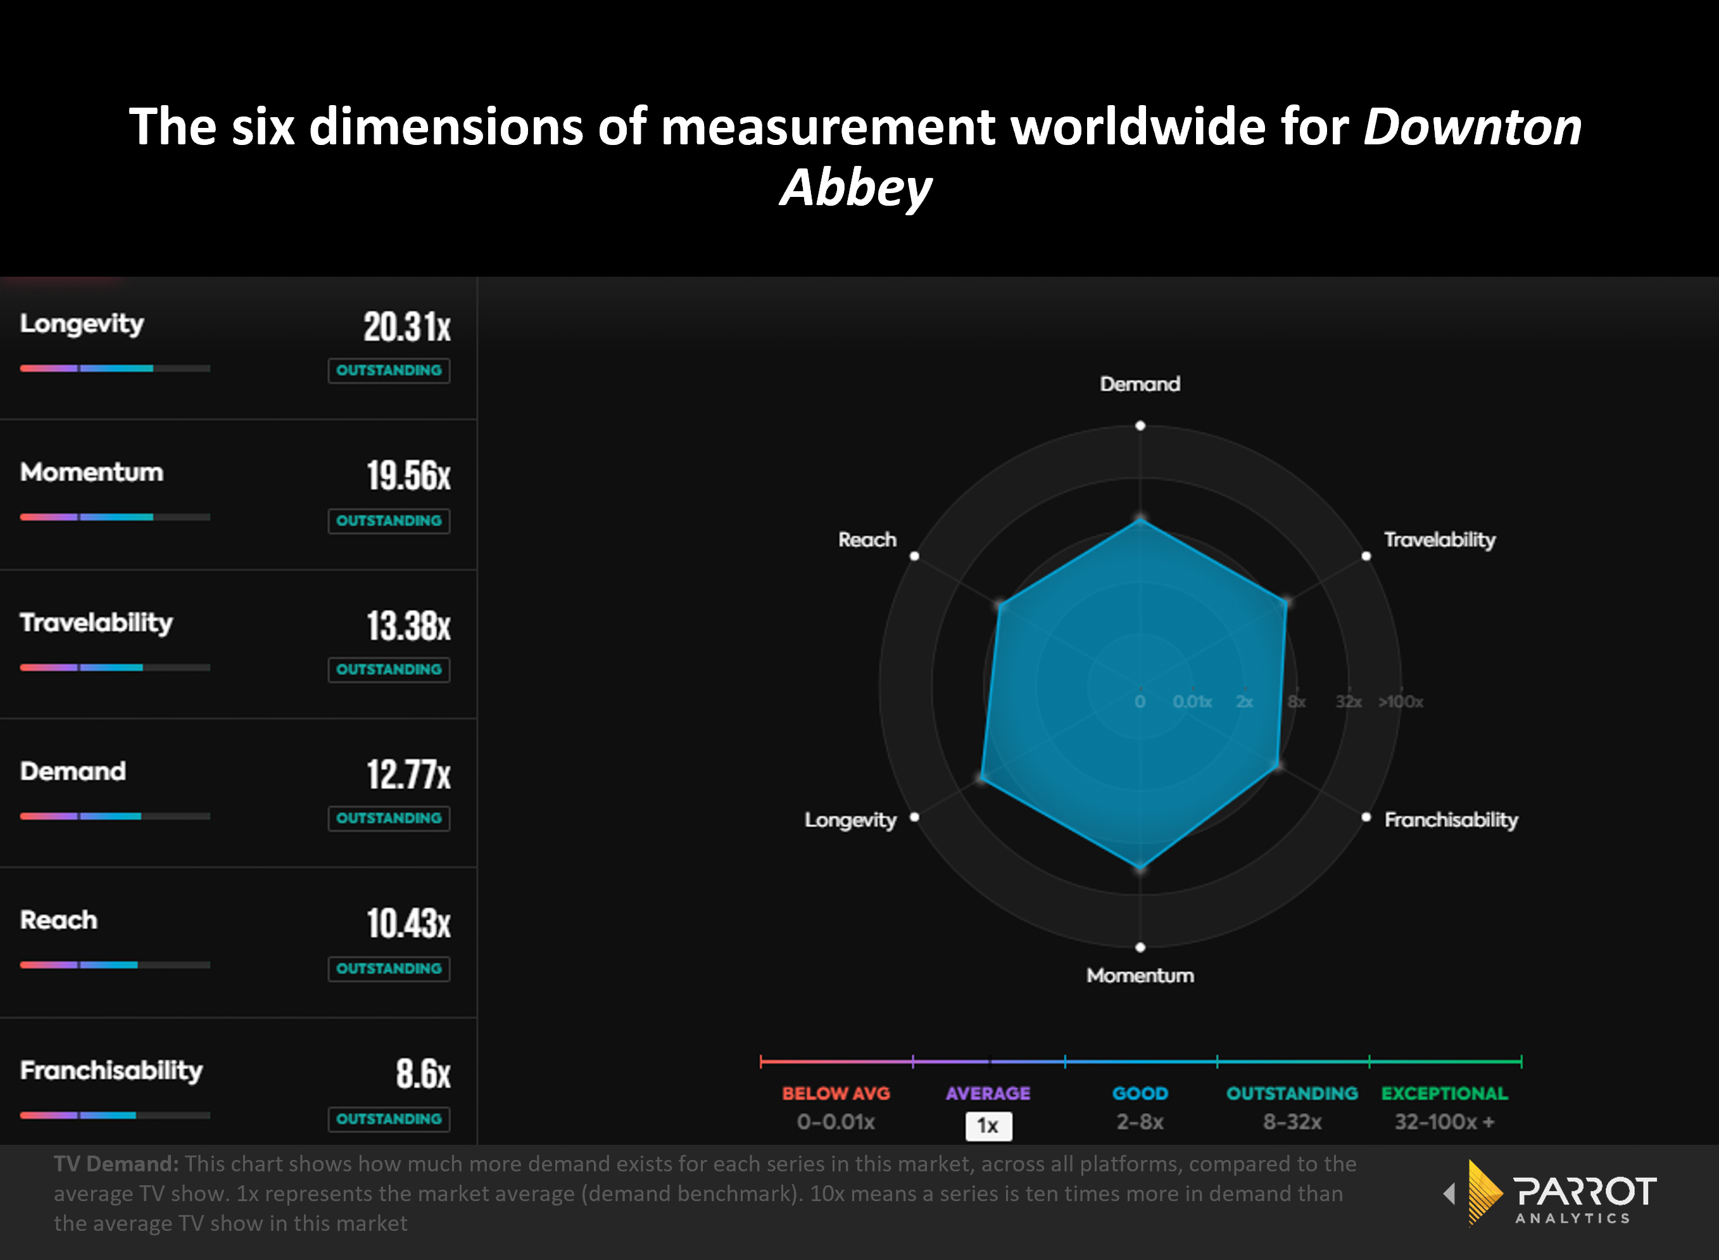Click the Franchisability axis endpoint dot on radar
The width and height of the screenshot is (1719, 1260).
[1366, 817]
